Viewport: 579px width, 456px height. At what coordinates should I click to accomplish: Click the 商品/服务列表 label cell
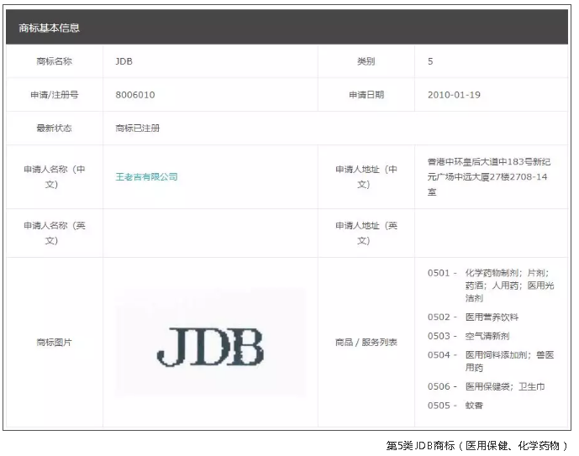(x=366, y=343)
